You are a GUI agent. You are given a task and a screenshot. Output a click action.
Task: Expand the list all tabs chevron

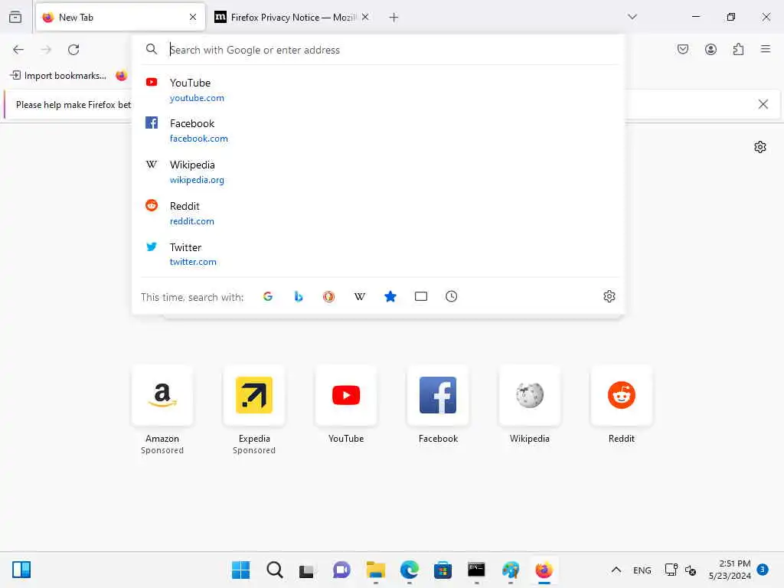pos(632,17)
